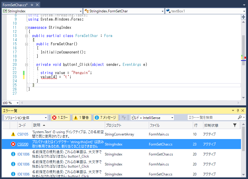Click the warning icon on CS0105 row
Screen dimensions: 248x179
13,134
